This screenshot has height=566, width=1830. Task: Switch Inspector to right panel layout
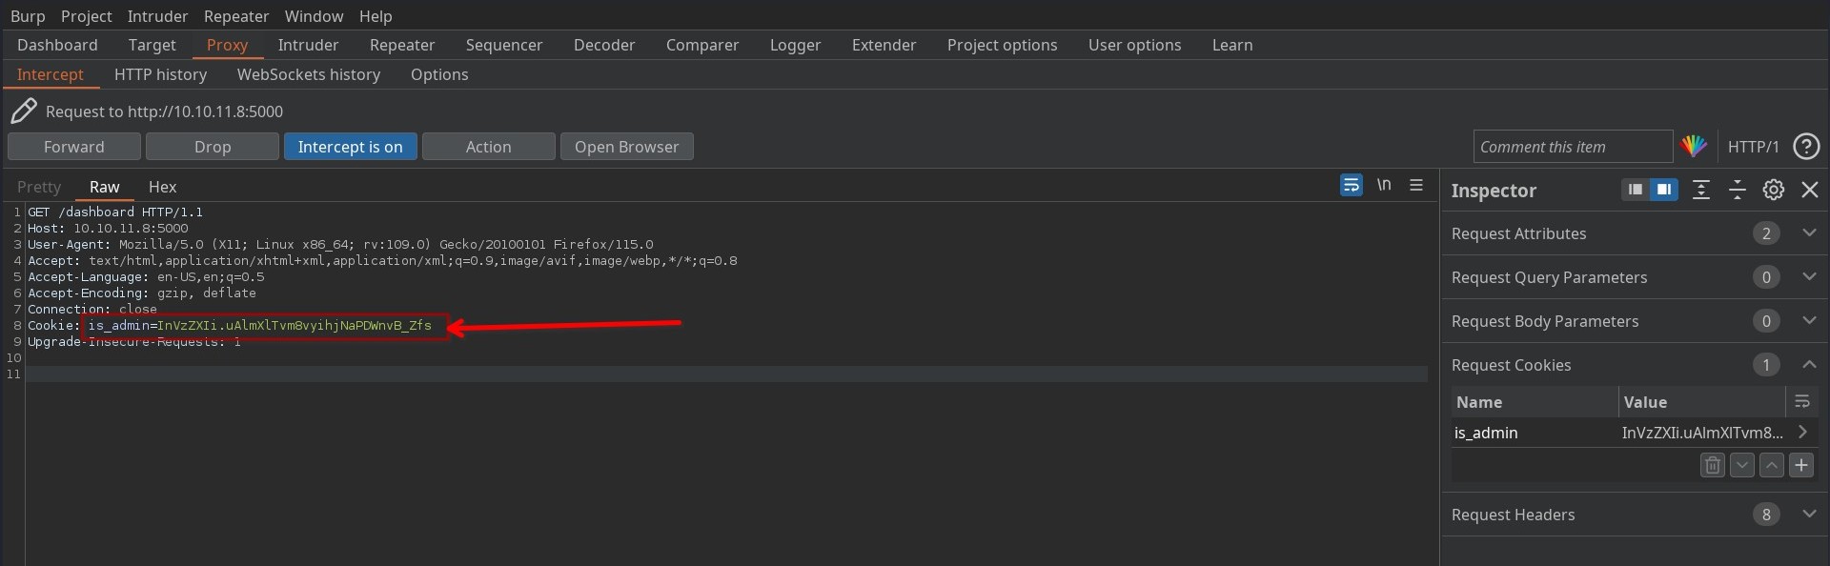[x=1663, y=190]
